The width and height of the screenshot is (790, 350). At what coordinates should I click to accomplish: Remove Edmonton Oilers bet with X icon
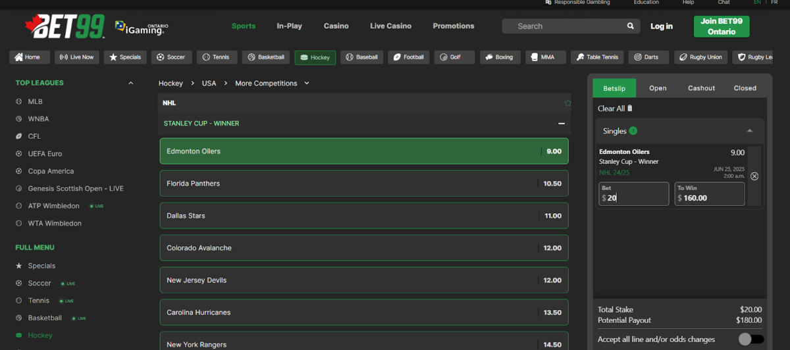click(754, 176)
